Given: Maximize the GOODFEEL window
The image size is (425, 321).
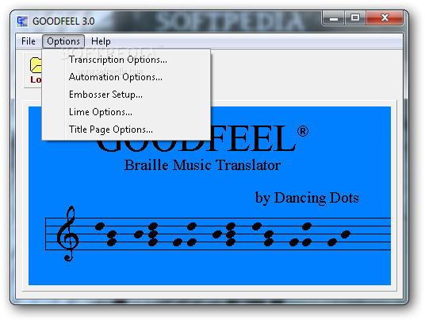Looking at the screenshot, I should (x=355, y=18).
